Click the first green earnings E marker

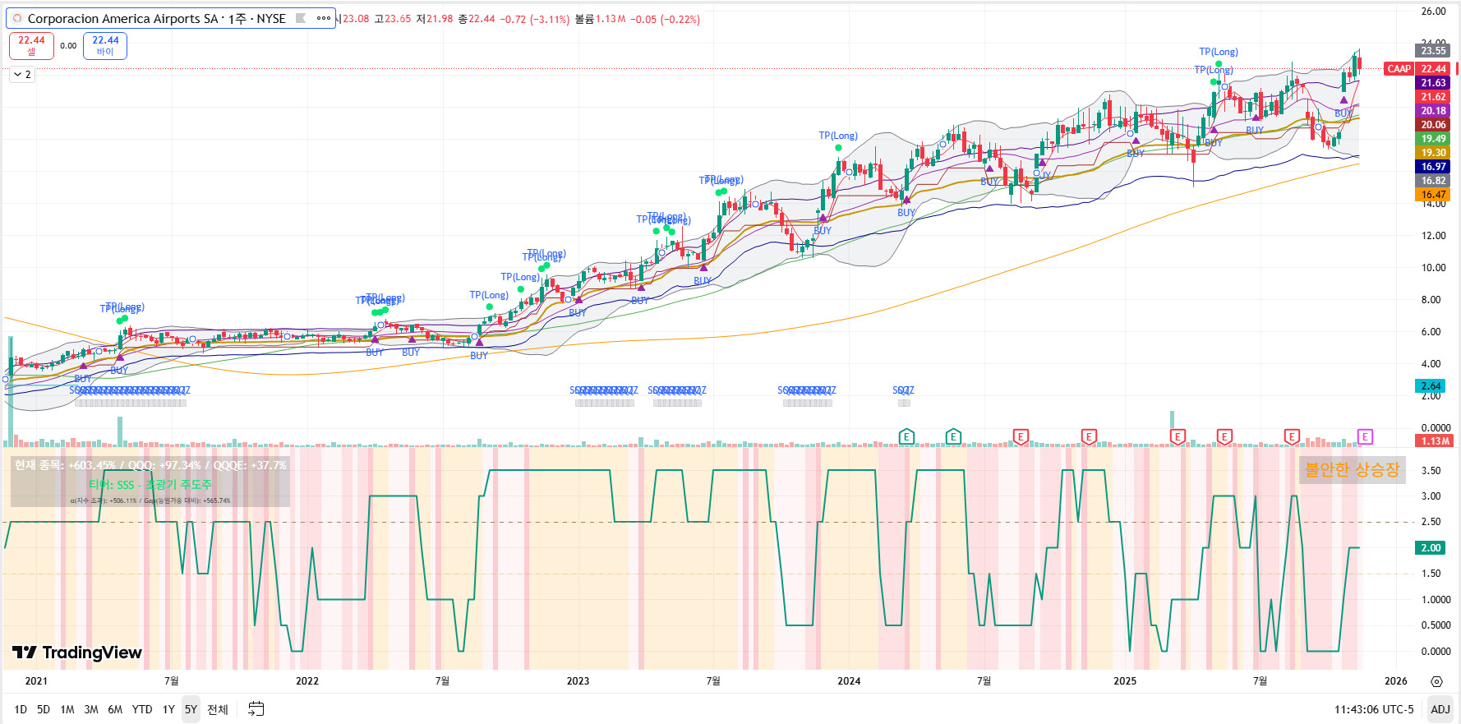pos(906,436)
